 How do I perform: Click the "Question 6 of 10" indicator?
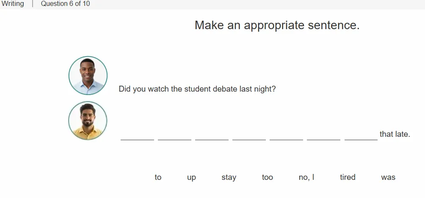click(x=65, y=4)
